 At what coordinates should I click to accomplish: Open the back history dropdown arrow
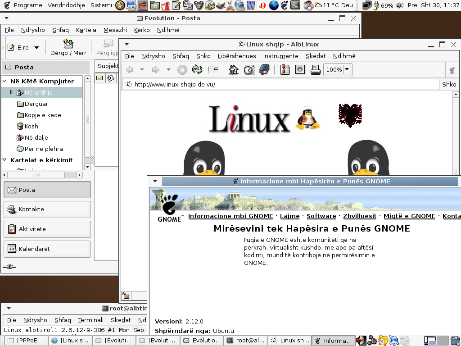click(142, 70)
